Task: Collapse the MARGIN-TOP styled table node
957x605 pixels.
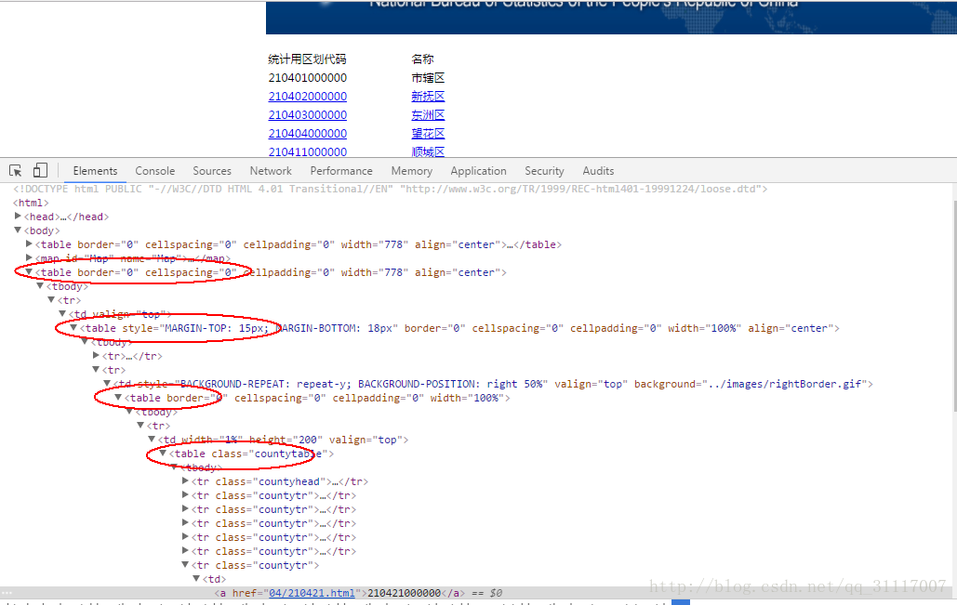Action: point(73,327)
